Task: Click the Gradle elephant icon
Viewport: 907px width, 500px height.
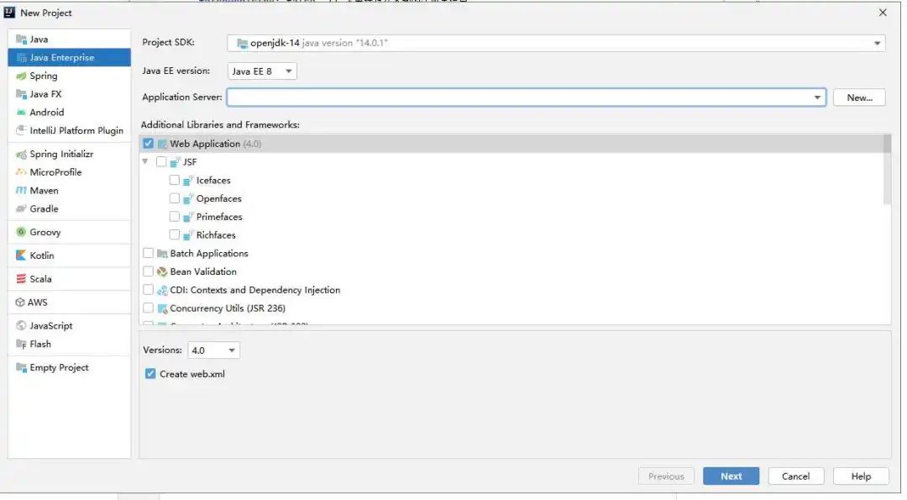Action: coord(21,208)
